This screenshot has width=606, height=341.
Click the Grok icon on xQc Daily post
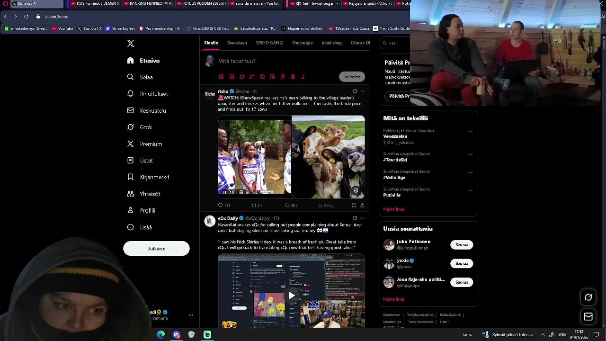[x=355, y=218]
